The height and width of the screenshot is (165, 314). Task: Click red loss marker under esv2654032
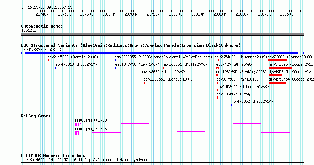(217, 60)
